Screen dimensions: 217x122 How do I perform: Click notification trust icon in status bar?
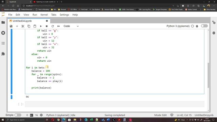pos(172,115)
